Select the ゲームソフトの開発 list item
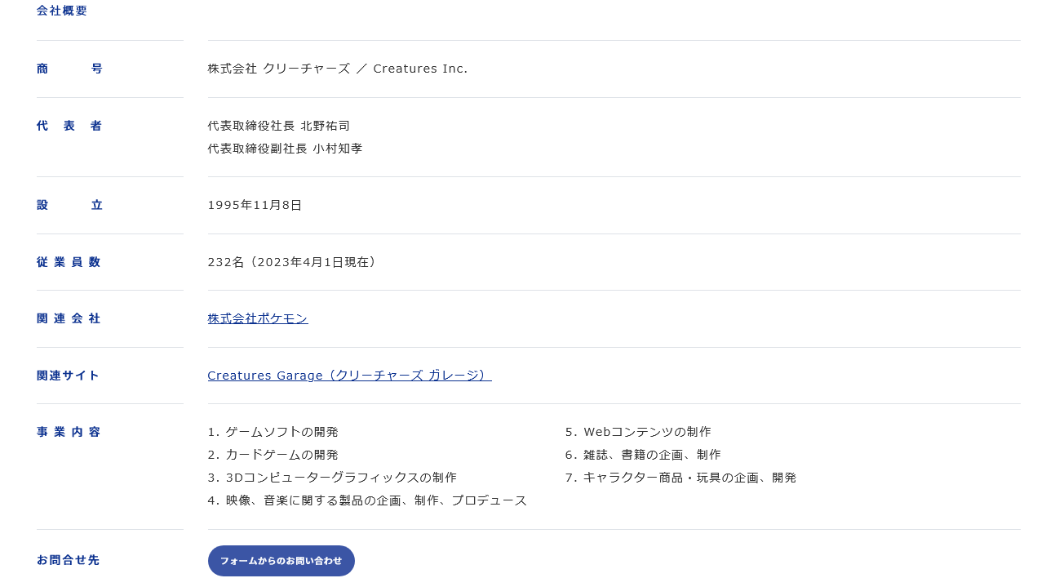 pos(273,432)
